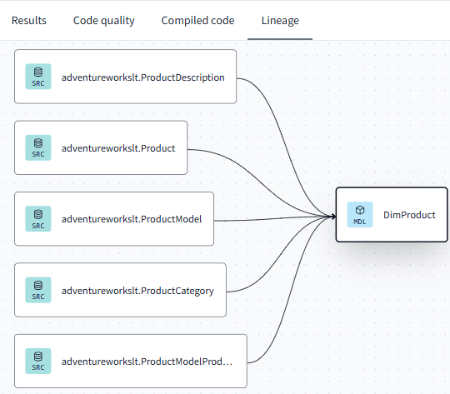This screenshot has height=394, width=450.
Task: Select the adventureworkslt.ProductModel source node
Action: pos(114,219)
